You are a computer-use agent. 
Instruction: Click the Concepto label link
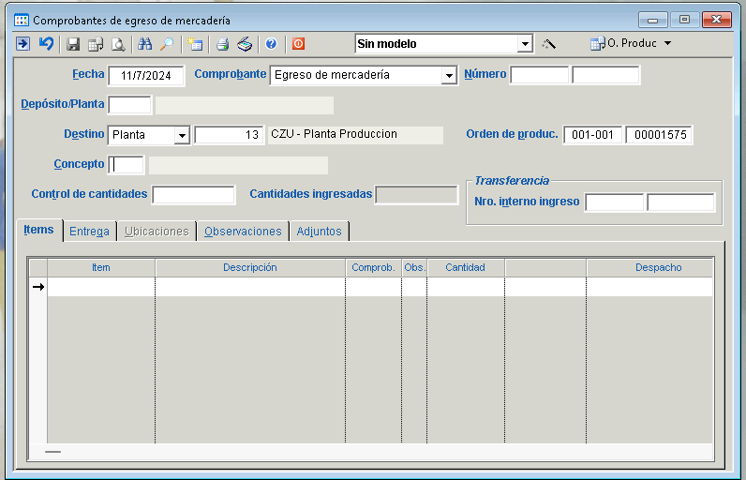point(79,164)
